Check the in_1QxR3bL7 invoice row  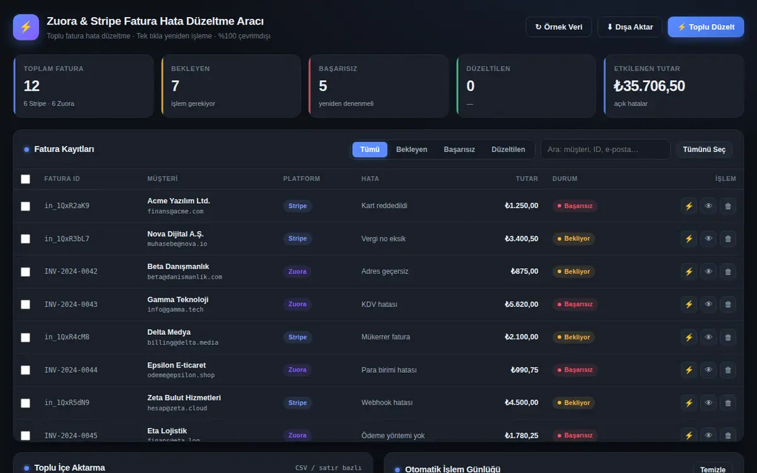coord(25,239)
